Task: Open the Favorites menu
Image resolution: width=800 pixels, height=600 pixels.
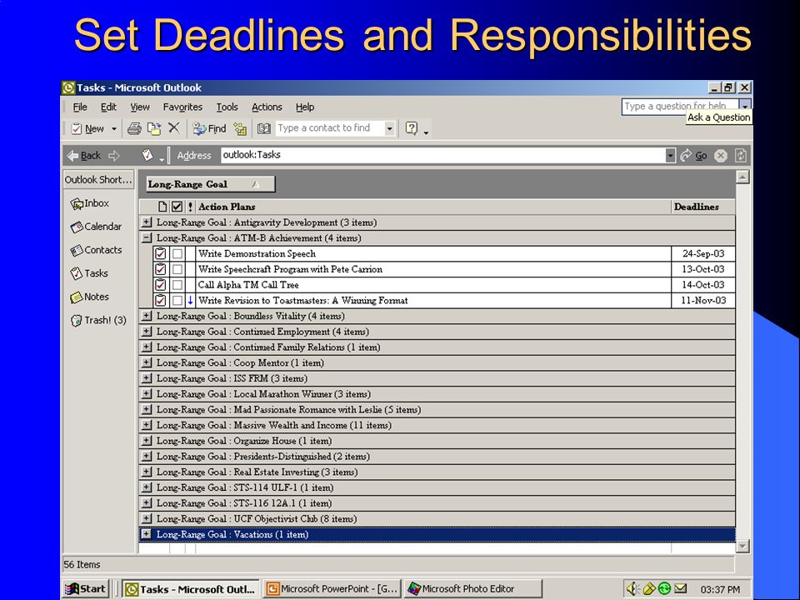Action: (182, 107)
